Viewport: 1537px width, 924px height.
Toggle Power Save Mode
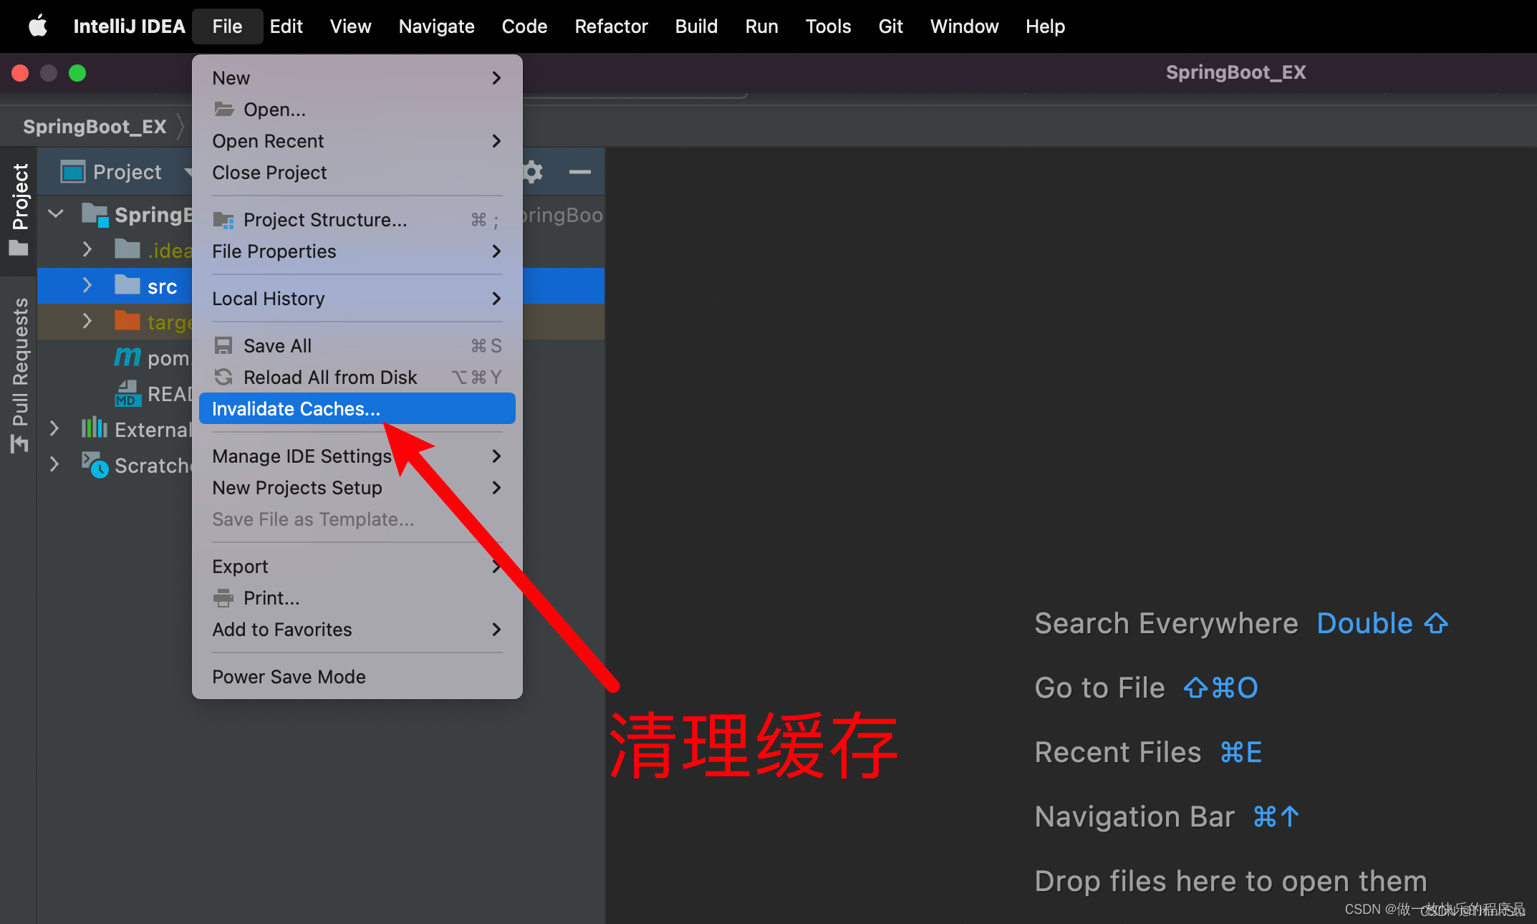click(357, 677)
